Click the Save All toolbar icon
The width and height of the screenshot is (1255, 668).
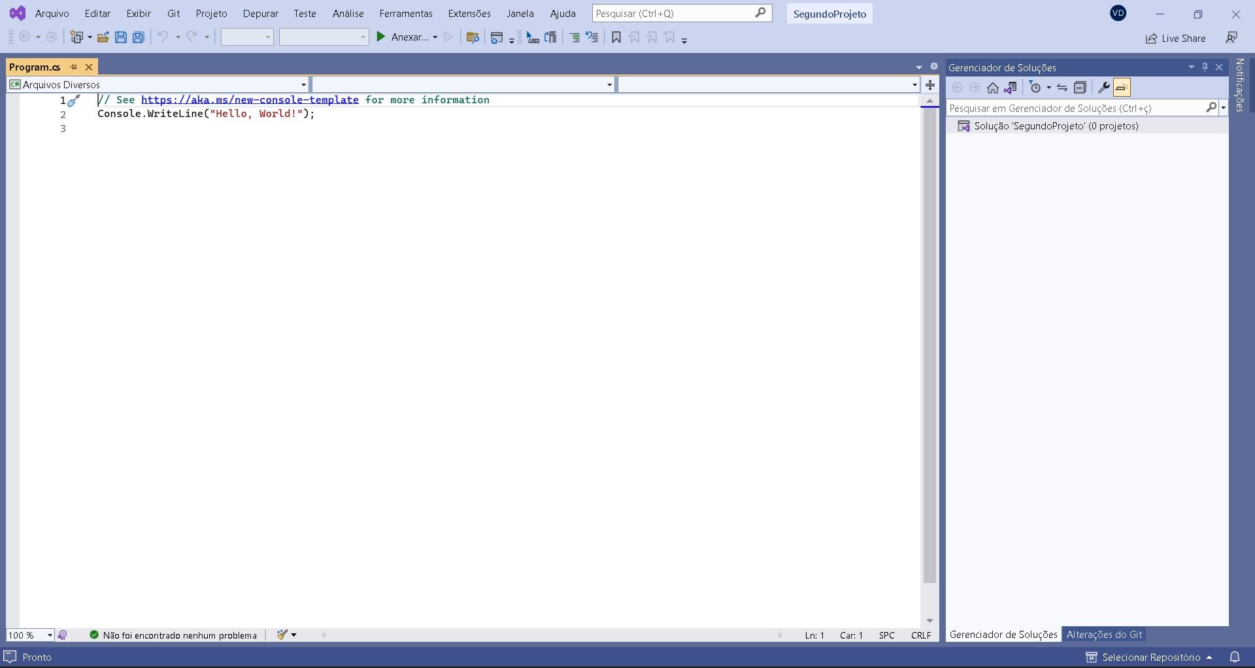click(138, 37)
